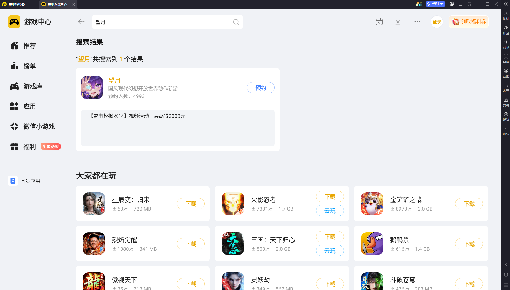
Task: Go to 推荐 in the sidebar
Action: 23,46
